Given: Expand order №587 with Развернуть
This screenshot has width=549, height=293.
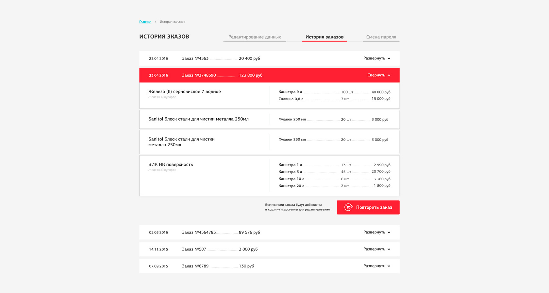Looking at the screenshot, I should (377, 249).
